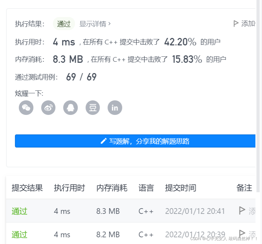This screenshot has height=244, width=262.
Task: Click the 8.3 MB cell in submissions table
Action: click(x=108, y=211)
